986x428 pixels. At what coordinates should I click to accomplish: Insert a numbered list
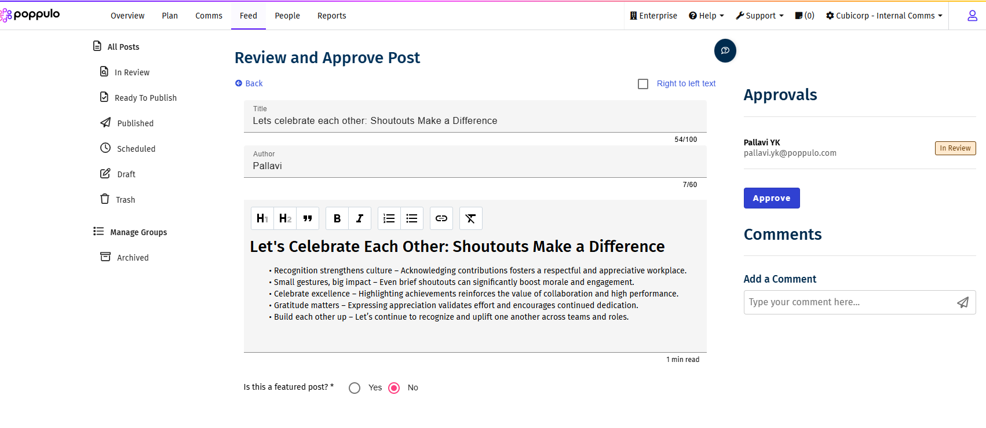click(x=389, y=218)
